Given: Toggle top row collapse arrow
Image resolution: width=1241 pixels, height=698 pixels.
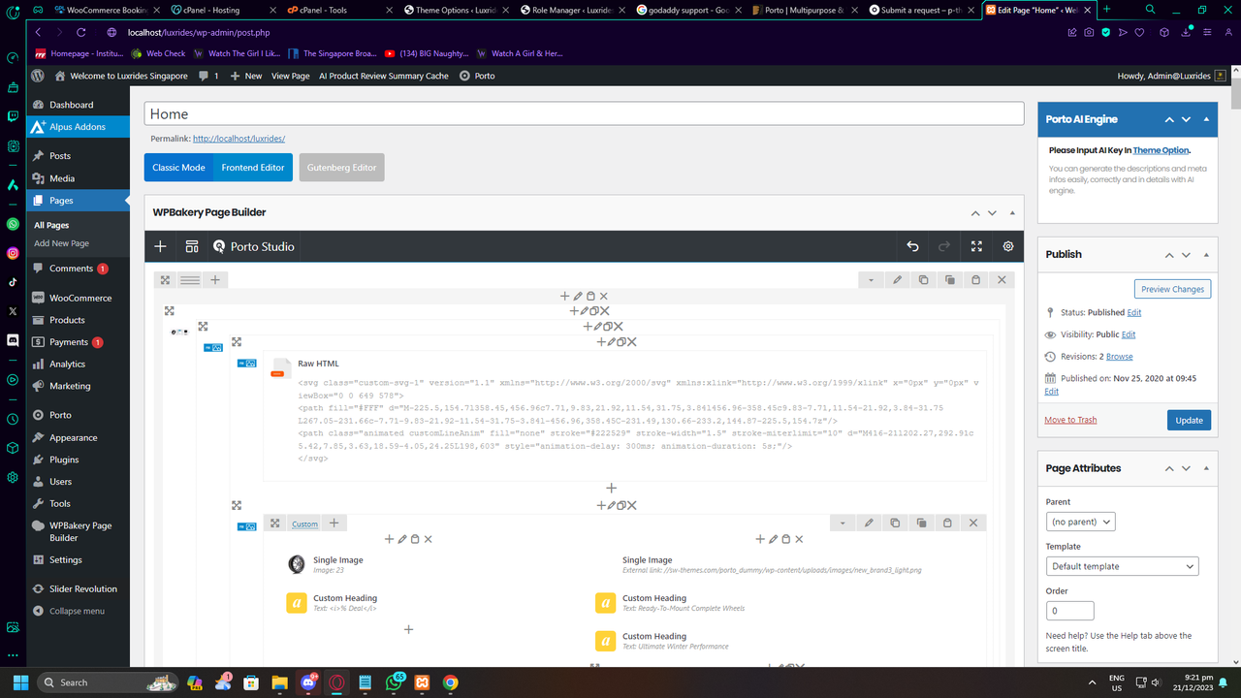Looking at the screenshot, I should coord(871,279).
